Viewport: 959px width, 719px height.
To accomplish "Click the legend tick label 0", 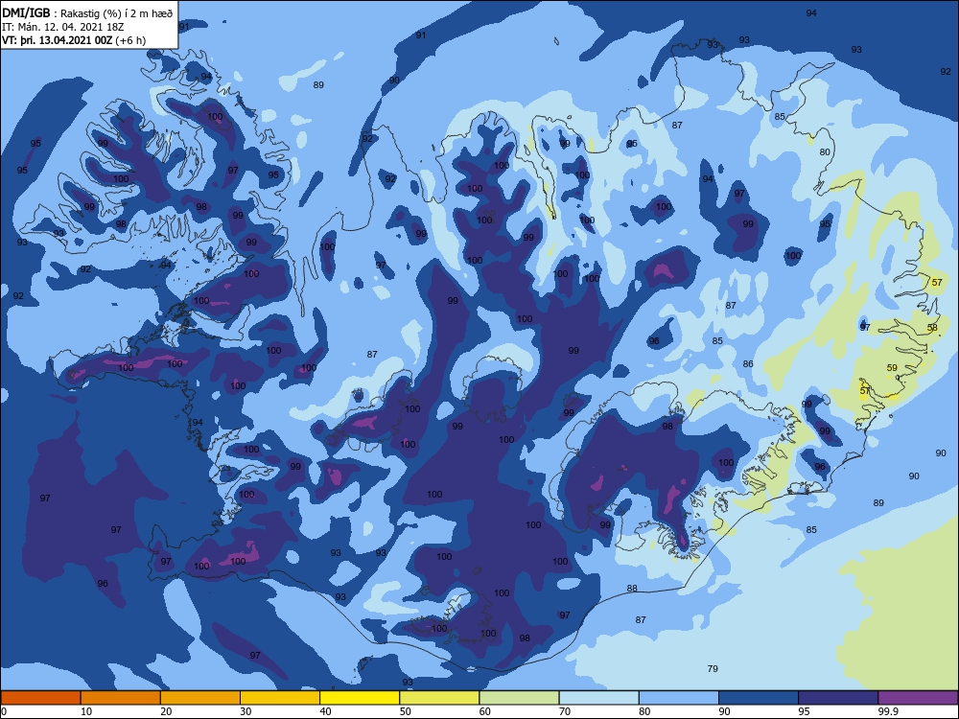I will pos(4,711).
